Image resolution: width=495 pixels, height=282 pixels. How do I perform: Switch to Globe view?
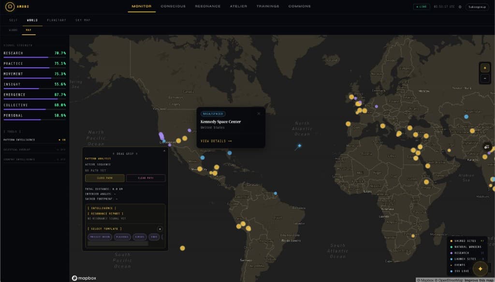[13, 30]
